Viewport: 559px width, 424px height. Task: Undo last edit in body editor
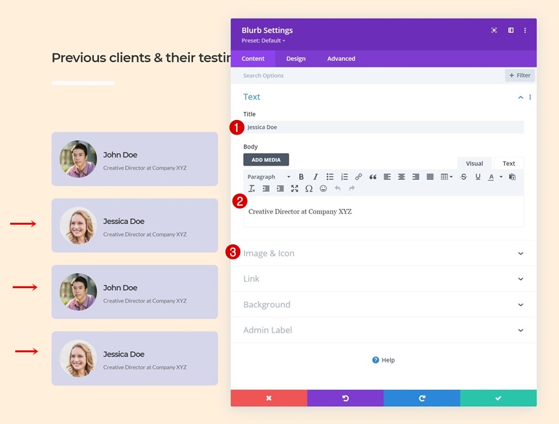coord(337,189)
